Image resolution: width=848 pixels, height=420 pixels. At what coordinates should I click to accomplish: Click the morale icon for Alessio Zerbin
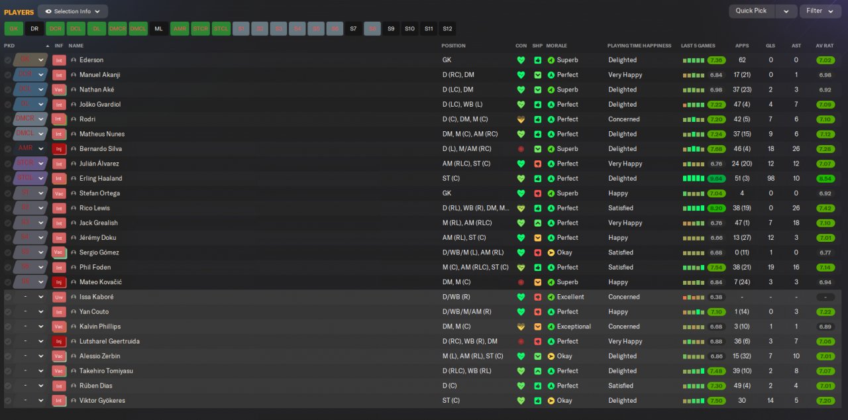coord(551,356)
